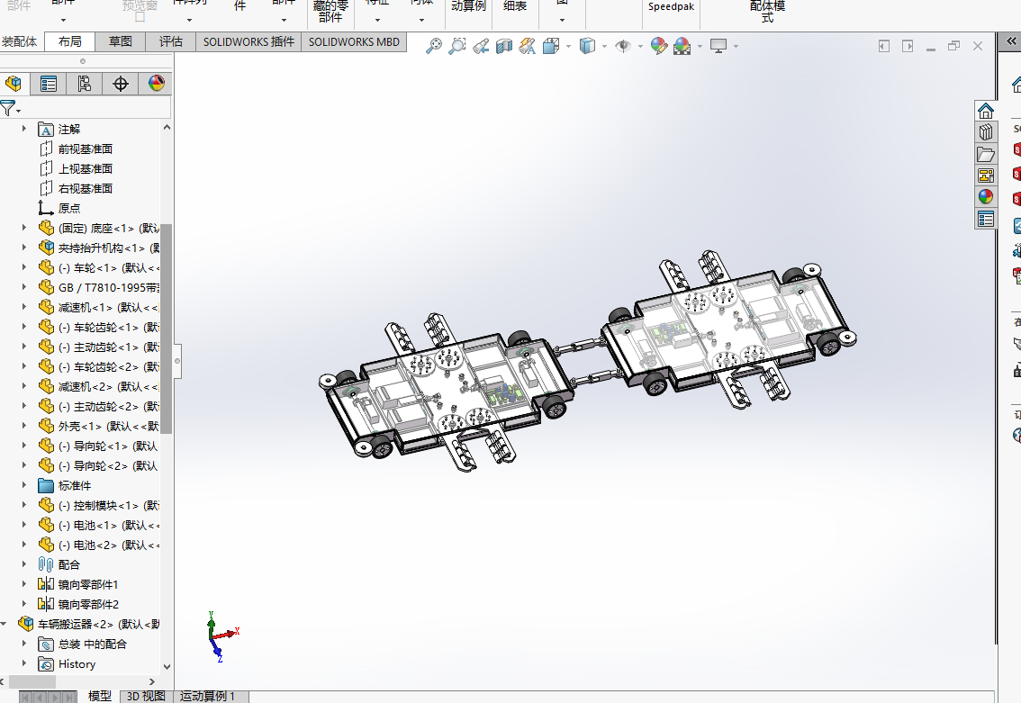Open the 运动算例 1 bottom tab
1021x703 pixels.
pyautogui.click(x=207, y=697)
